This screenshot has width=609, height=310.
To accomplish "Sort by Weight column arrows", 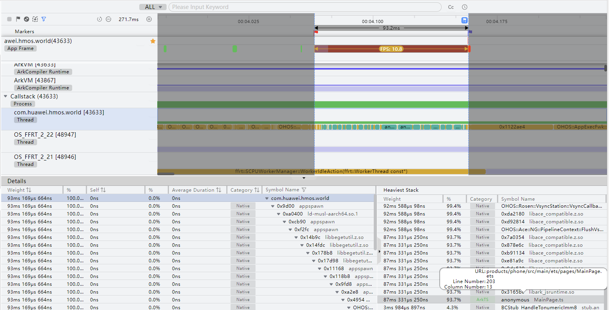I will click(29, 190).
